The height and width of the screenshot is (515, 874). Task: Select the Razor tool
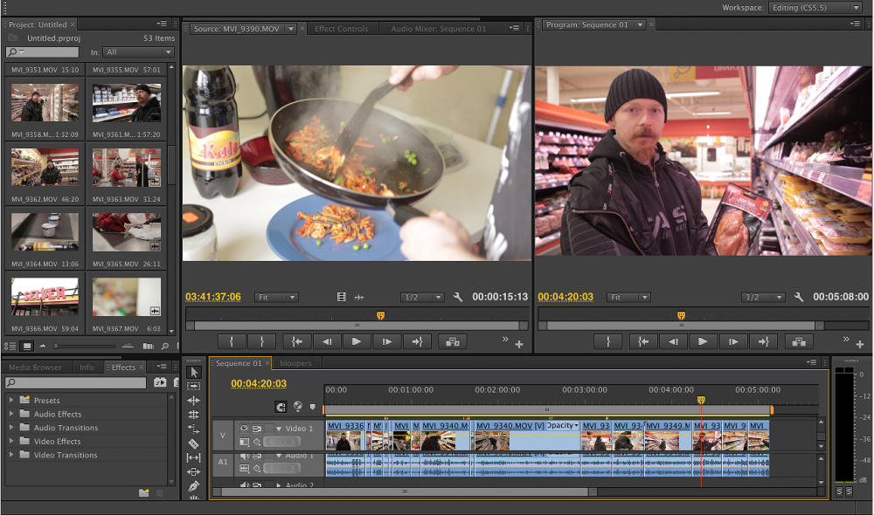[x=194, y=443]
